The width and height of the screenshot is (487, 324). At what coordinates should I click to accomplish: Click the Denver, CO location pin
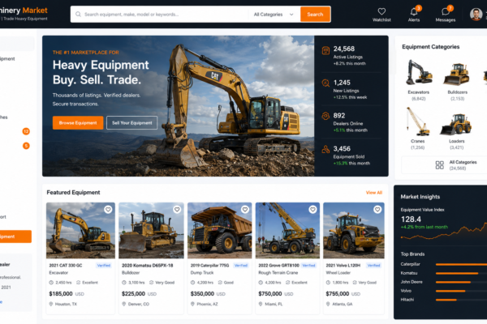coord(123,305)
